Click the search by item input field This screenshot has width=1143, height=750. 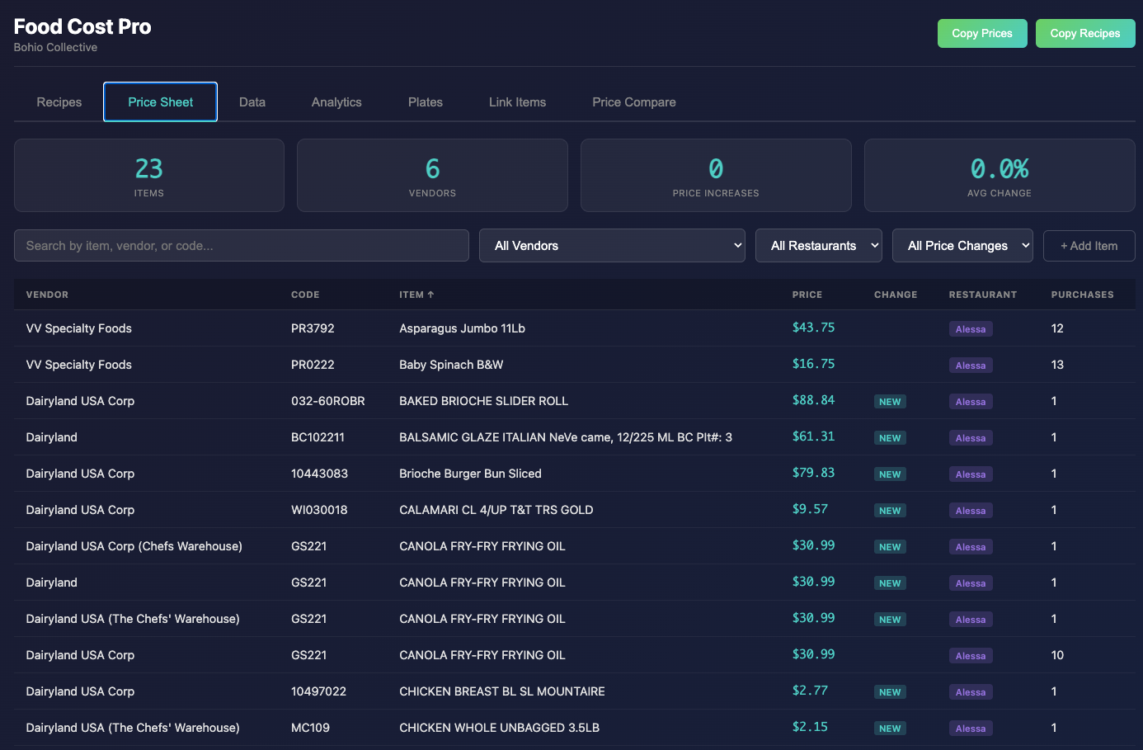pyautogui.click(x=242, y=246)
